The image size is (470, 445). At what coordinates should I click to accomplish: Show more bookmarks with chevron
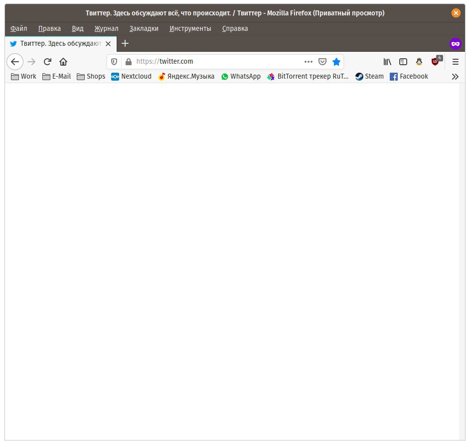pos(455,77)
